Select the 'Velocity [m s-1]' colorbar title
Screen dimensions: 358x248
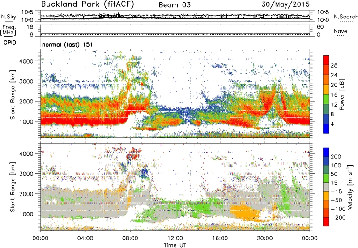[x=350, y=187]
